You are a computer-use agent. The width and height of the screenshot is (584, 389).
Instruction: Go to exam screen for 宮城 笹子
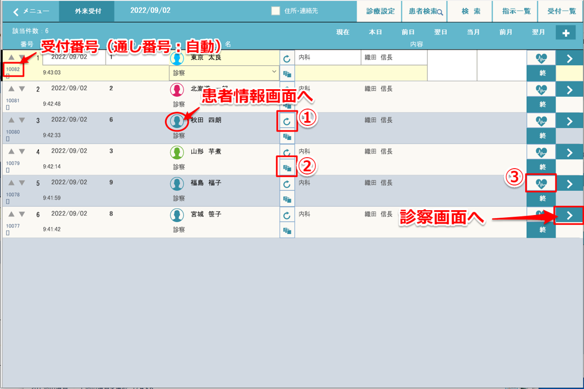click(x=569, y=215)
